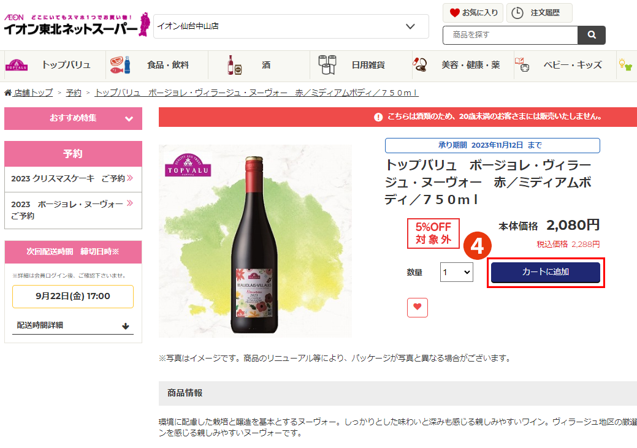Image resolution: width=637 pixels, height=448 pixels.
Task: Expand 配送時間詳細 delivery time details
Action: click(72, 325)
